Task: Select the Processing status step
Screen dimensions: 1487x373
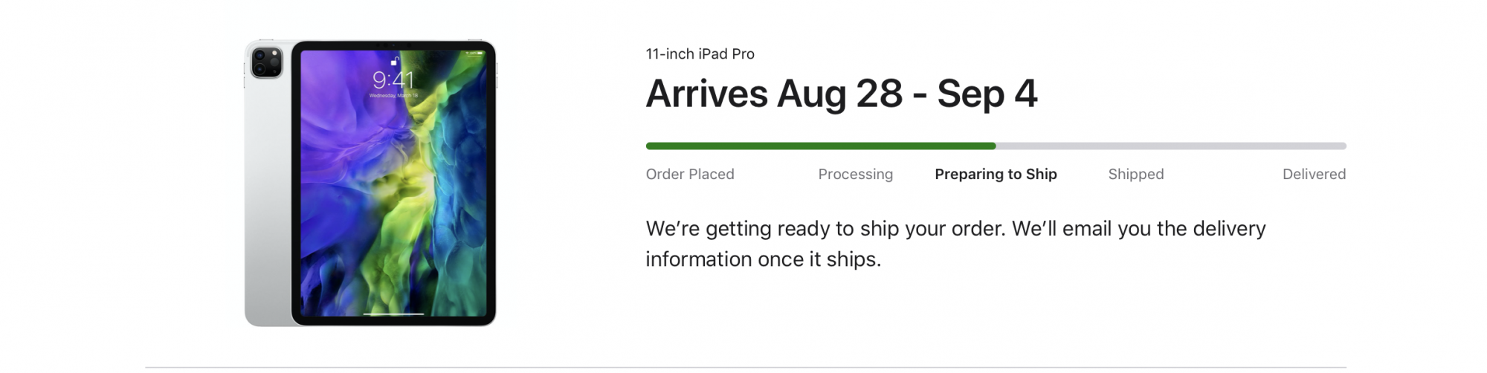Action: click(x=855, y=174)
